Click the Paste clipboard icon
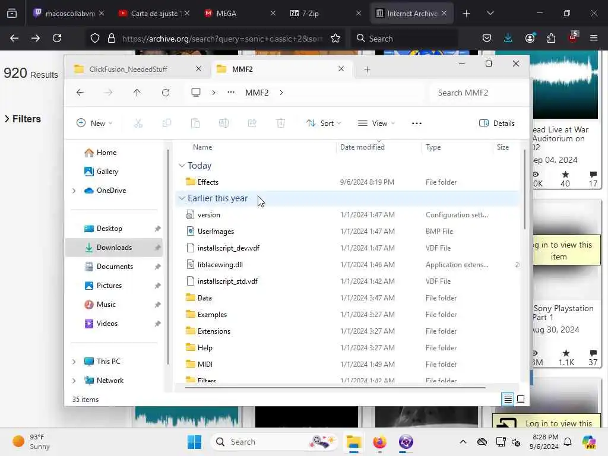This screenshot has height=456, width=608. pos(195,123)
